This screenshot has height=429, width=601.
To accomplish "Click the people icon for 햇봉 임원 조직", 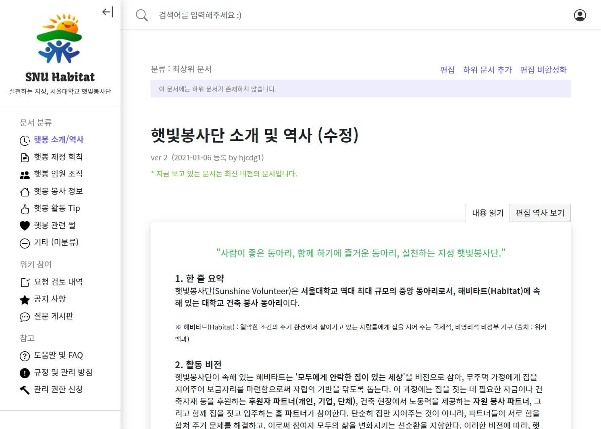I will [25, 174].
